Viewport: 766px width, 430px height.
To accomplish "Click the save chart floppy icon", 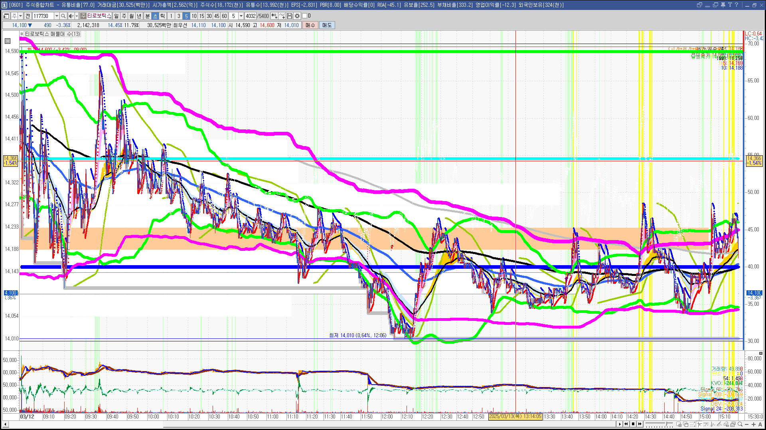I will click(290, 16).
